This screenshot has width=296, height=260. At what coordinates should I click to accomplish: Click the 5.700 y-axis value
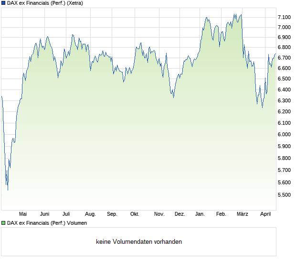click(284, 170)
